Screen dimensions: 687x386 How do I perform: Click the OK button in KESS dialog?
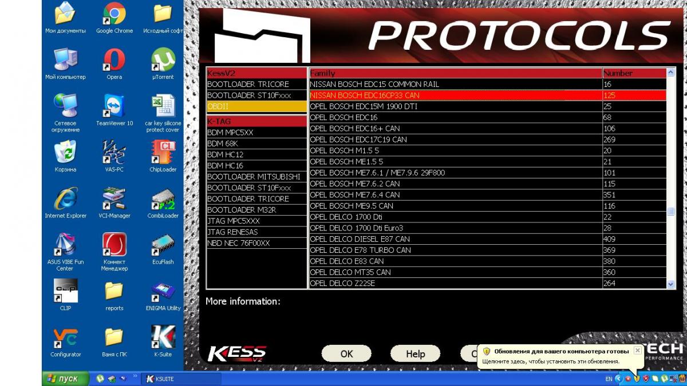click(x=346, y=353)
